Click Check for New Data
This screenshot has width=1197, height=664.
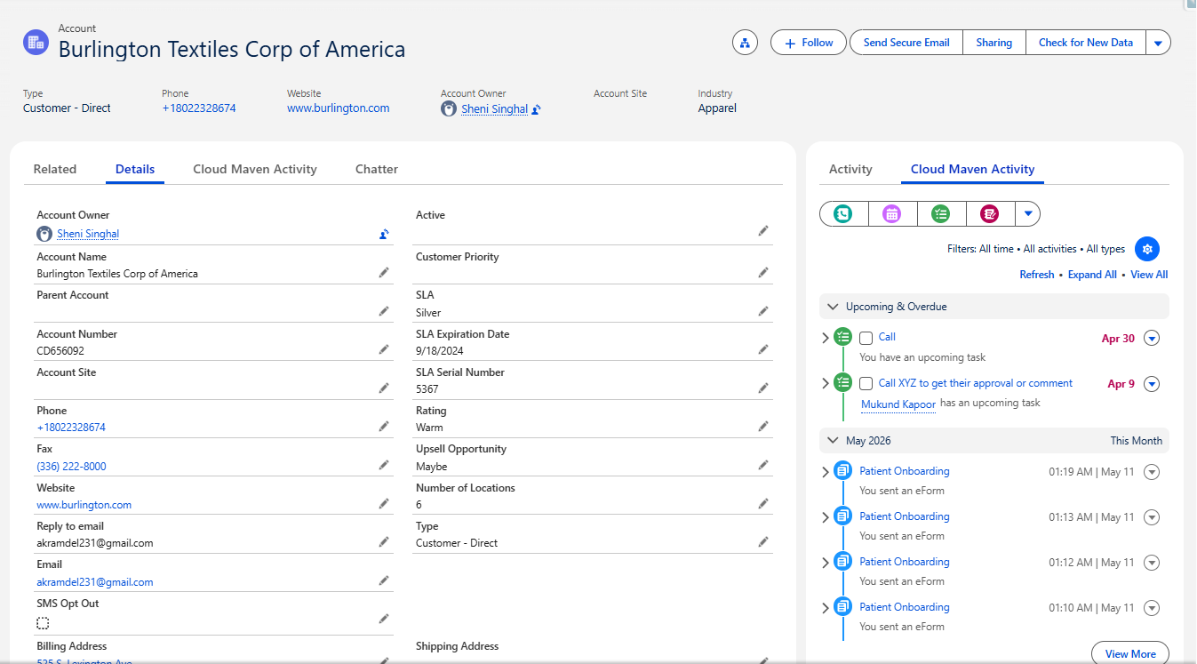coord(1086,43)
